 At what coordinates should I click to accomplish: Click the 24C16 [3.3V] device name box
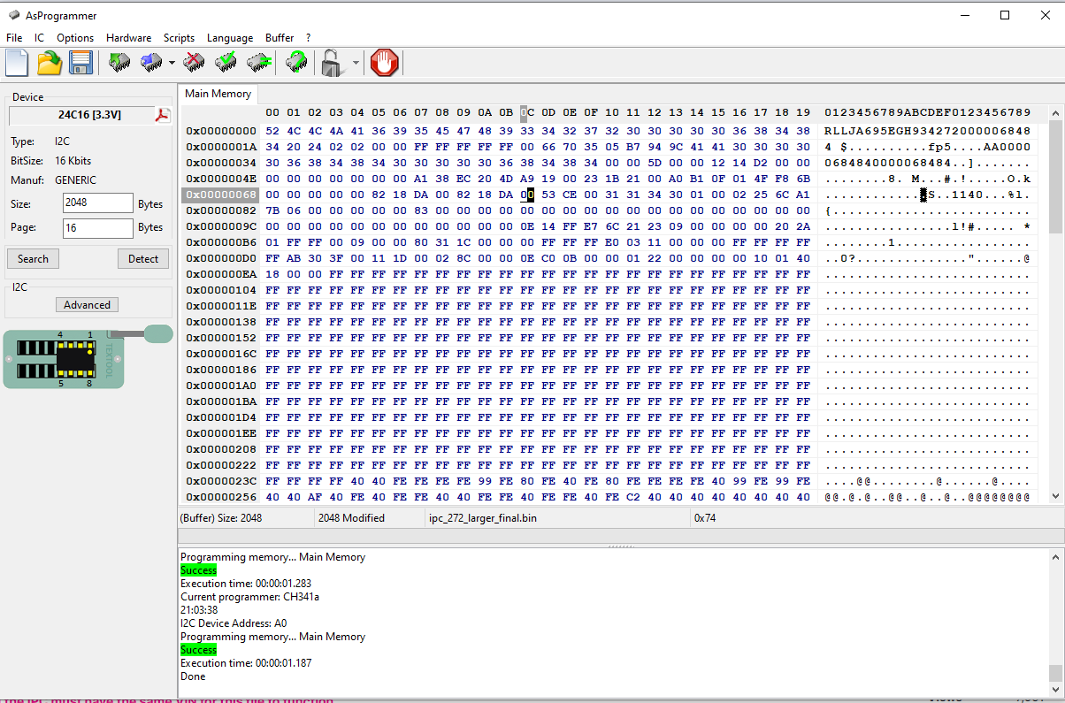coord(81,115)
